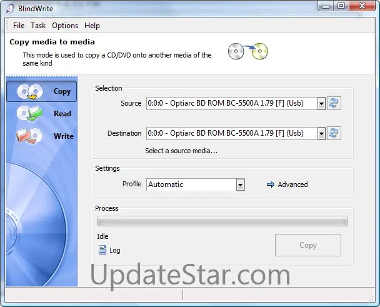Click the Source drive combo box field
380x307 pixels.
click(x=236, y=104)
